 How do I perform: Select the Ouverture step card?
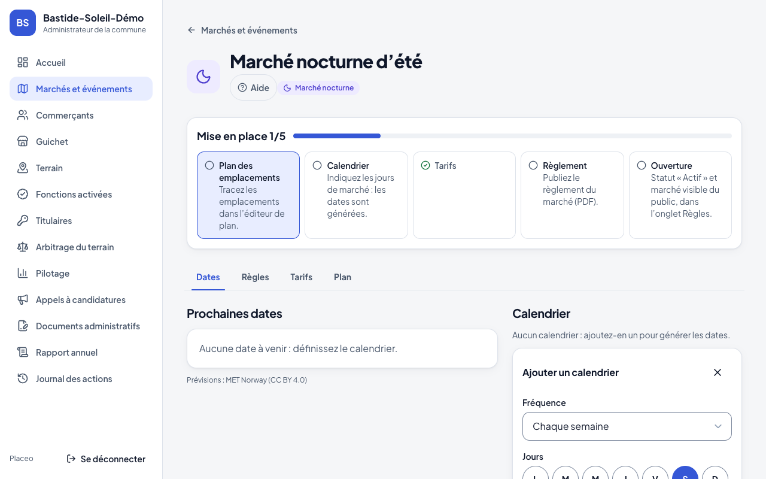click(x=680, y=195)
